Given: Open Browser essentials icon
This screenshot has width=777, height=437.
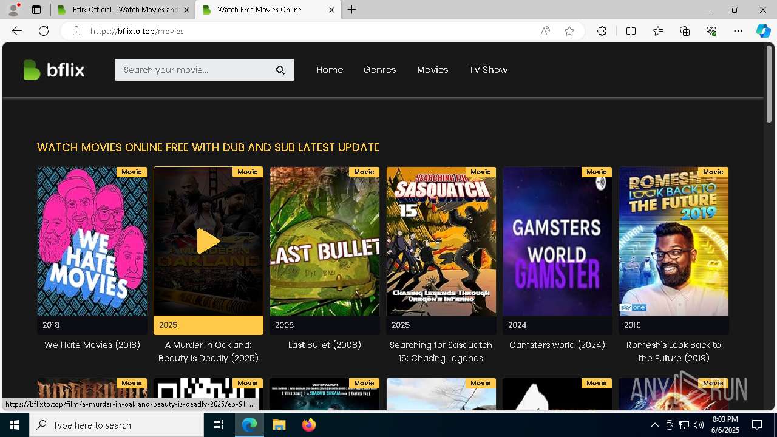Looking at the screenshot, I should click(x=711, y=31).
